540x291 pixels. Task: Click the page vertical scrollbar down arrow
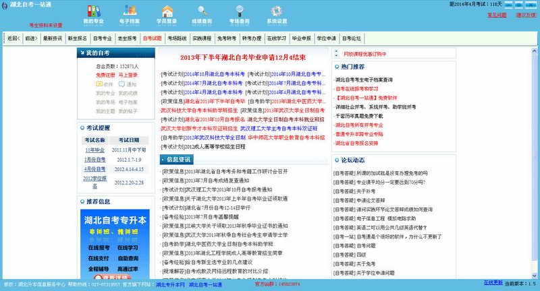534,276
